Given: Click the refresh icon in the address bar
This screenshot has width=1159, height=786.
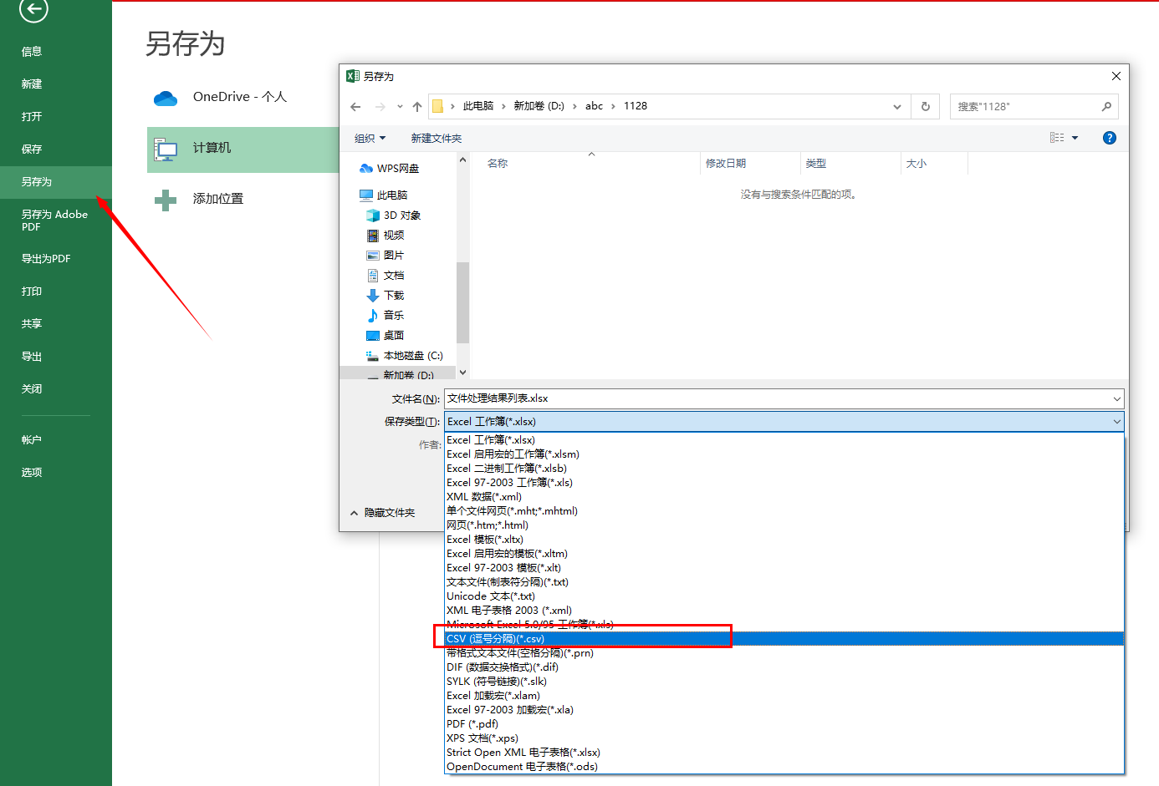Looking at the screenshot, I should tap(926, 105).
